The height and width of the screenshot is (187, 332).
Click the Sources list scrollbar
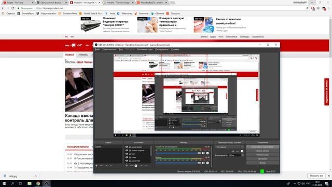[151, 151]
